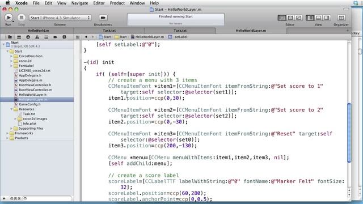Image resolution: width=363 pixels, height=204 pixels.
Task: Toggle the Navigator pane view button
Action: coord(310,18)
